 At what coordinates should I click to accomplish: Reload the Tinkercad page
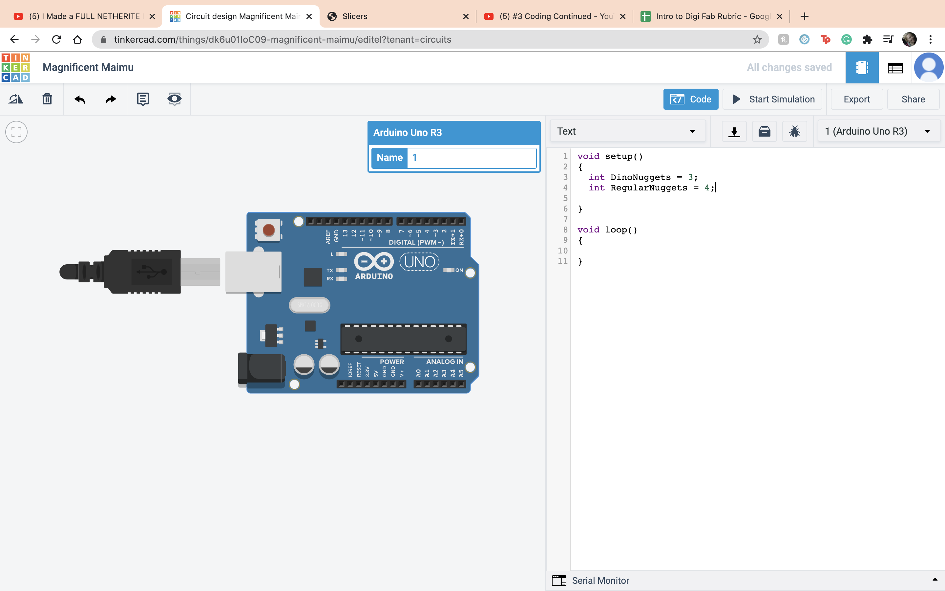57,39
